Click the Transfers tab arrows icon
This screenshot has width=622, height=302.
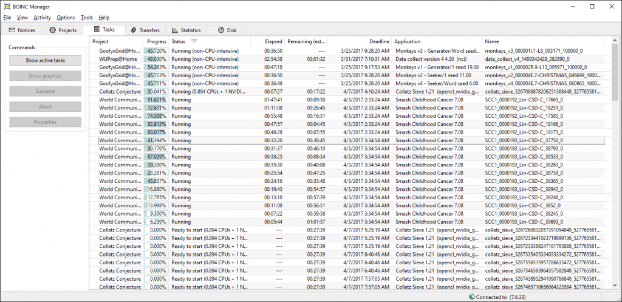[133, 30]
